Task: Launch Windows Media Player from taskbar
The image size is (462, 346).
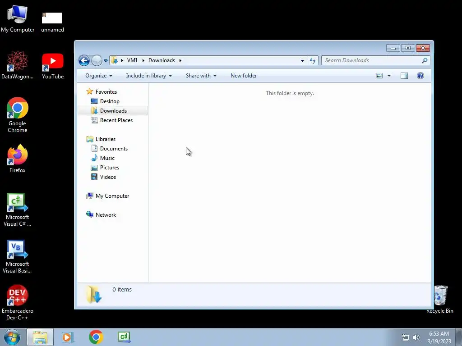Action: pyautogui.click(x=68, y=337)
